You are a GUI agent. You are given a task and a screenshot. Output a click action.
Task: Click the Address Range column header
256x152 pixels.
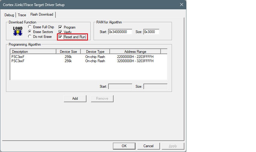(135, 52)
